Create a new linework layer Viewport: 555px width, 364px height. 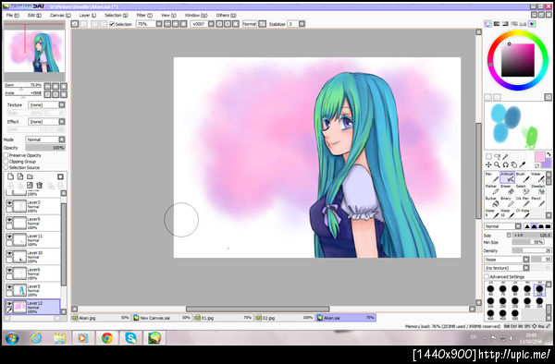coord(20,176)
